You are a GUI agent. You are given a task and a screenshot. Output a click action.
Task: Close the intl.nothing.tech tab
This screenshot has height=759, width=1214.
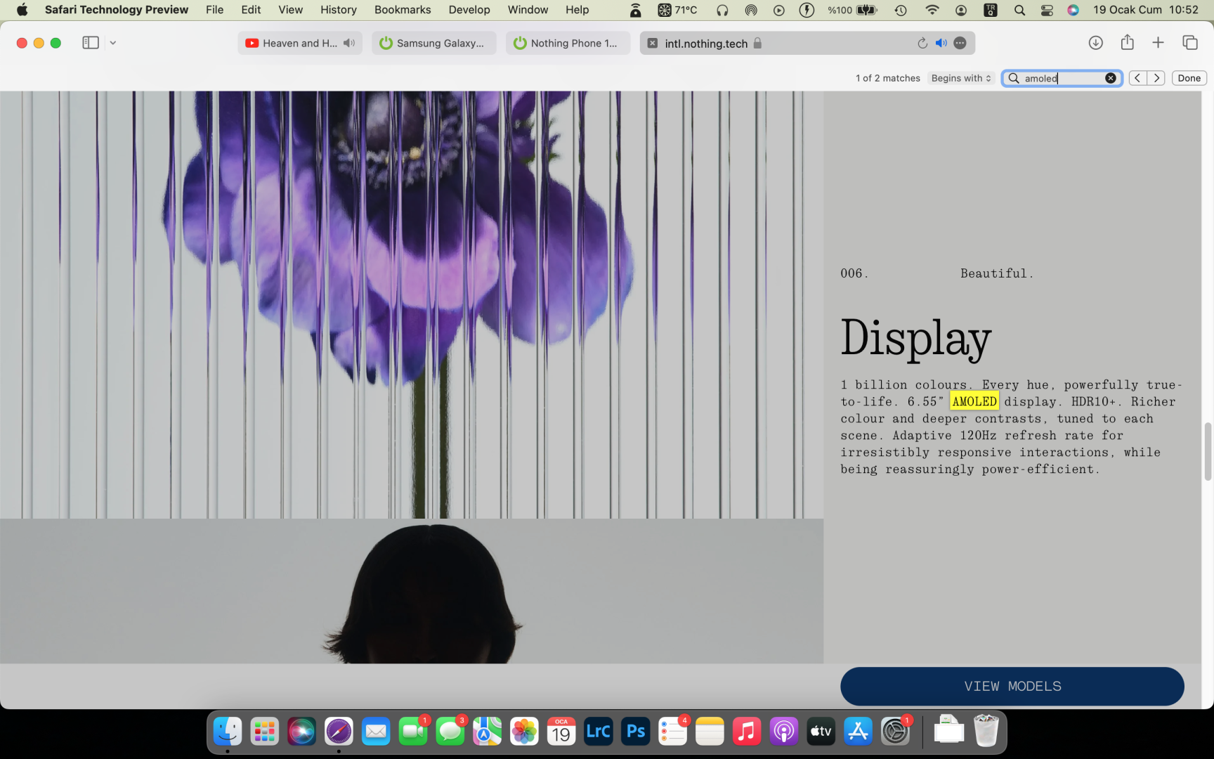click(x=653, y=43)
